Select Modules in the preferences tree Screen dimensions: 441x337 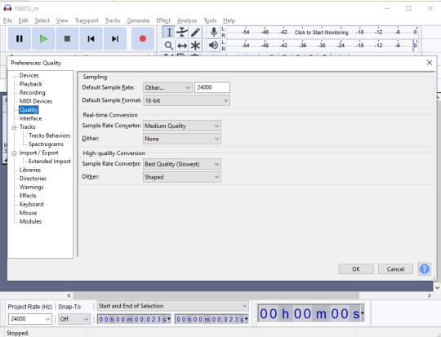point(30,221)
